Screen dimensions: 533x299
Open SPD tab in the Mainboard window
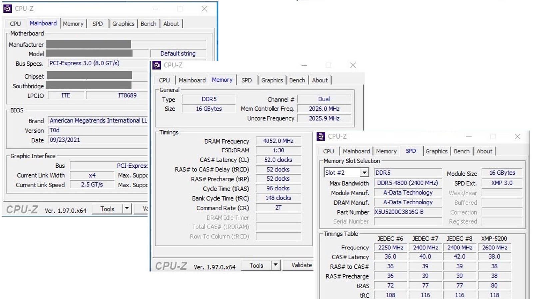98,24
